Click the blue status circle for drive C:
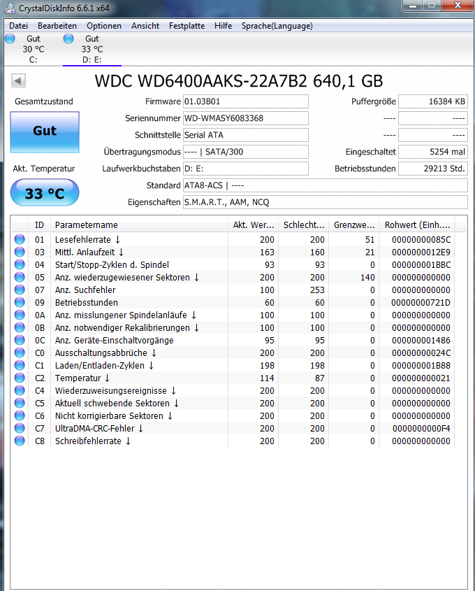475x591 pixels. tap(10, 38)
